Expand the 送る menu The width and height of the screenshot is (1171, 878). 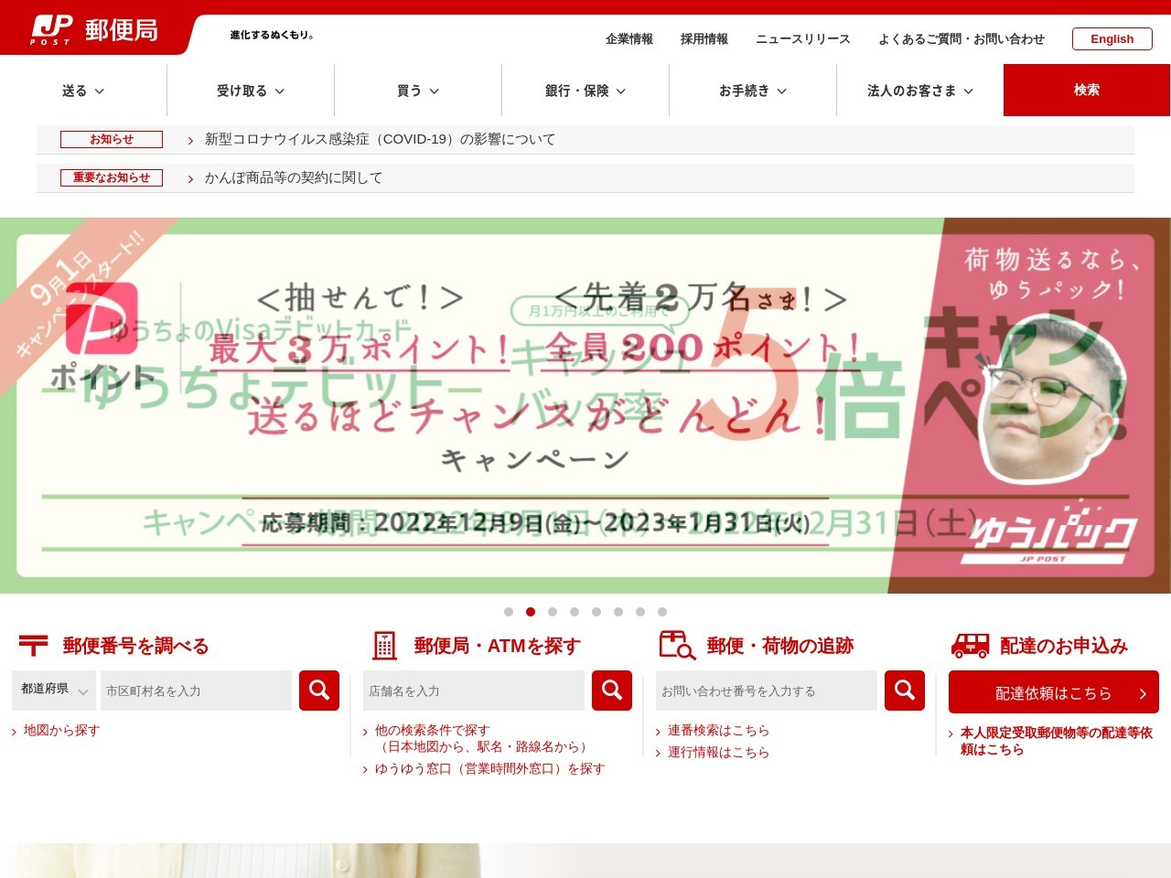(x=83, y=91)
